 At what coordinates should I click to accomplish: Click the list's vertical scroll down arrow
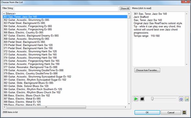(129, 104)
